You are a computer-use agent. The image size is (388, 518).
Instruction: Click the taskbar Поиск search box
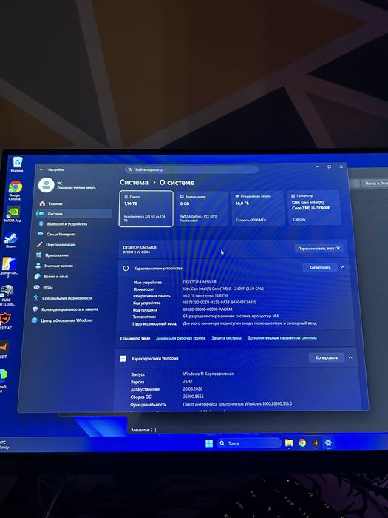pos(250,443)
